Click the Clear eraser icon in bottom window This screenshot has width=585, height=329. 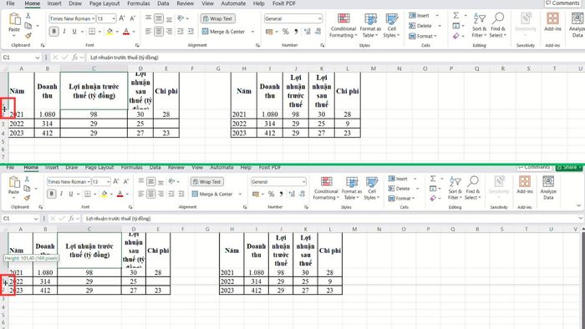[x=433, y=198]
